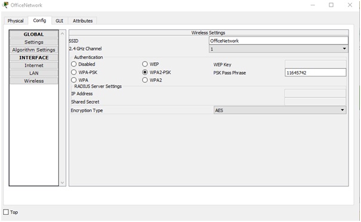Open Algorithm Settings
This screenshot has height=222, width=361.
pyautogui.click(x=34, y=50)
